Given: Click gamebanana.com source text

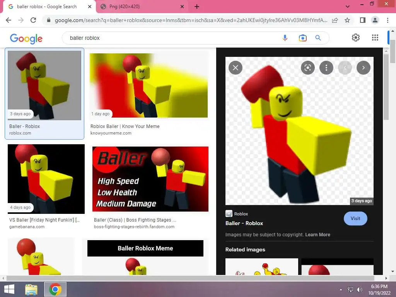Looking at the screenshot, I should click(x=27, y=227).
